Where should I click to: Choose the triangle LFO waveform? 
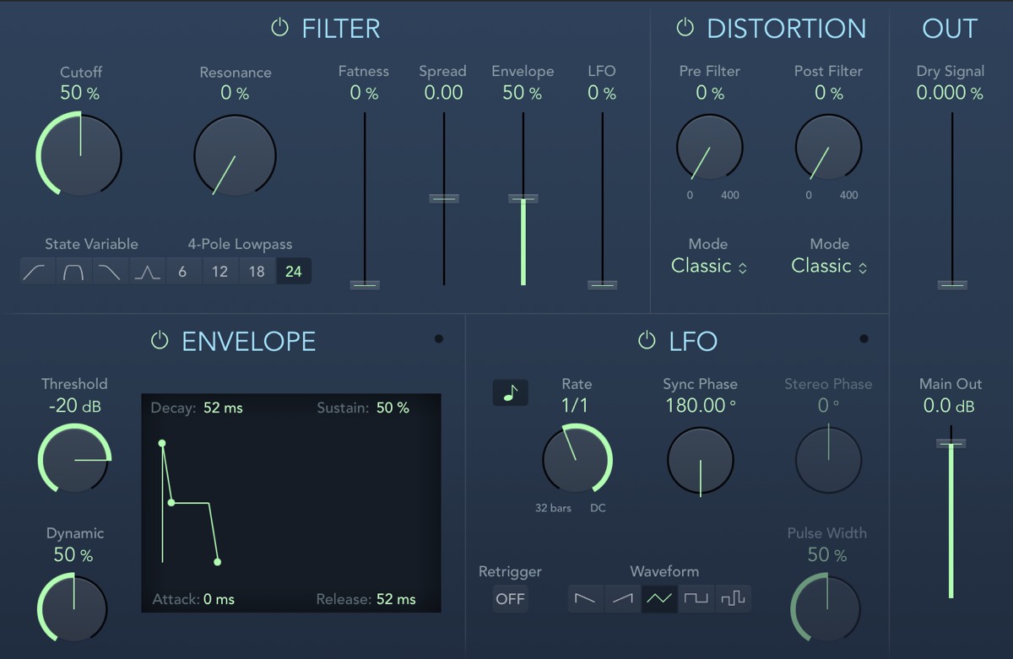658,598
